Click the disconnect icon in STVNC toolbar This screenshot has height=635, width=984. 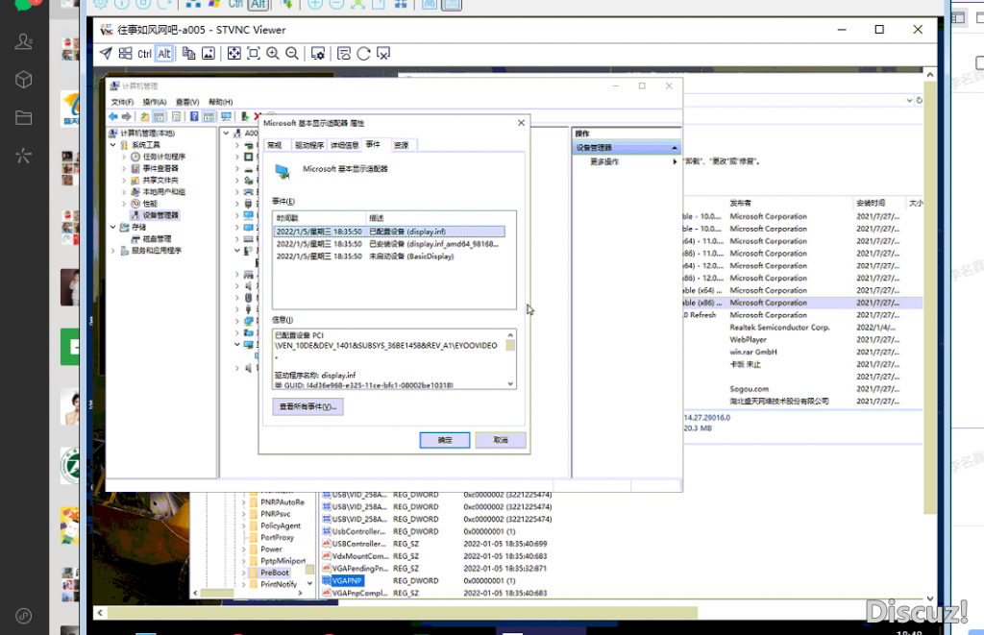click(382, 54)
